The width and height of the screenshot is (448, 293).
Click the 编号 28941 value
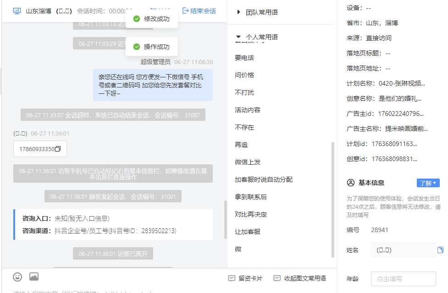[x=379, y=230]
